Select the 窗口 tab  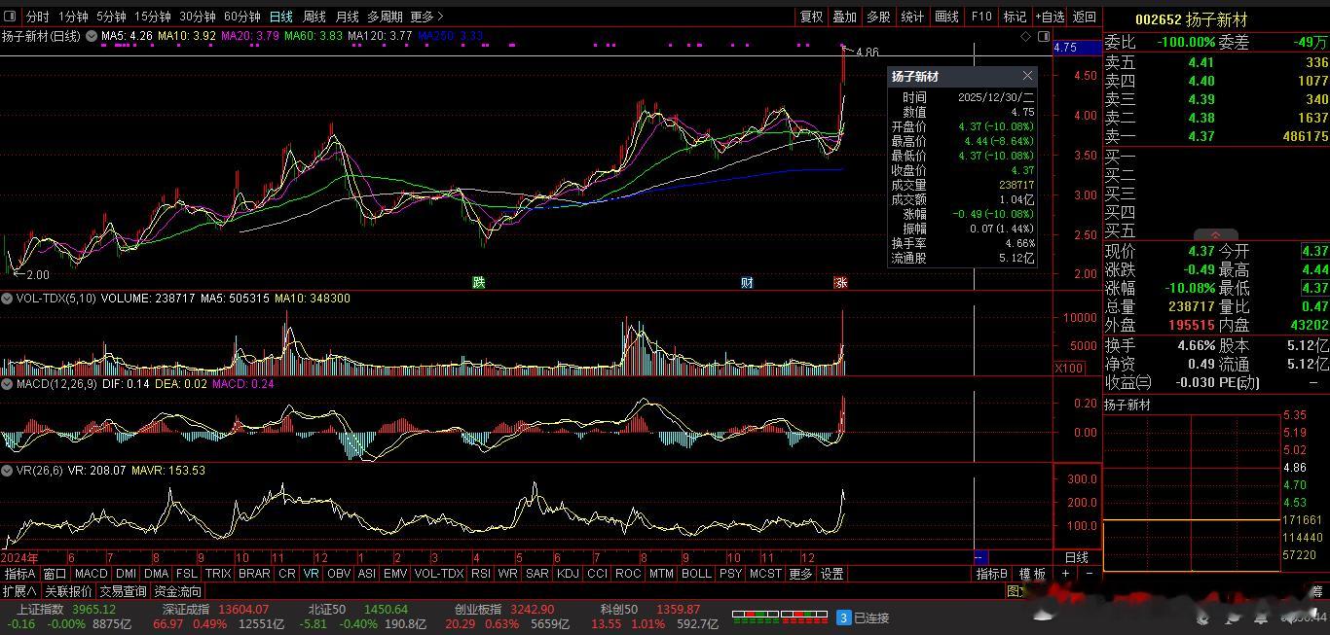point(55,574)
